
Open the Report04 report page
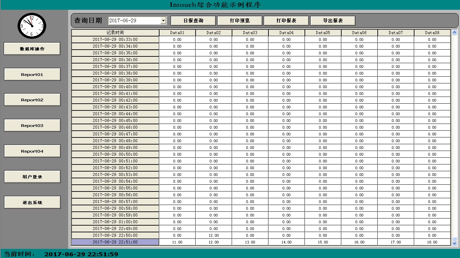click(x=32, y=151)
